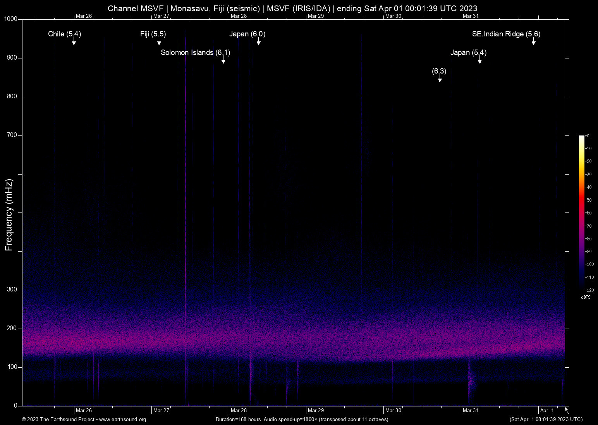Click the -120 value on the color scale

tap(589, 290)
